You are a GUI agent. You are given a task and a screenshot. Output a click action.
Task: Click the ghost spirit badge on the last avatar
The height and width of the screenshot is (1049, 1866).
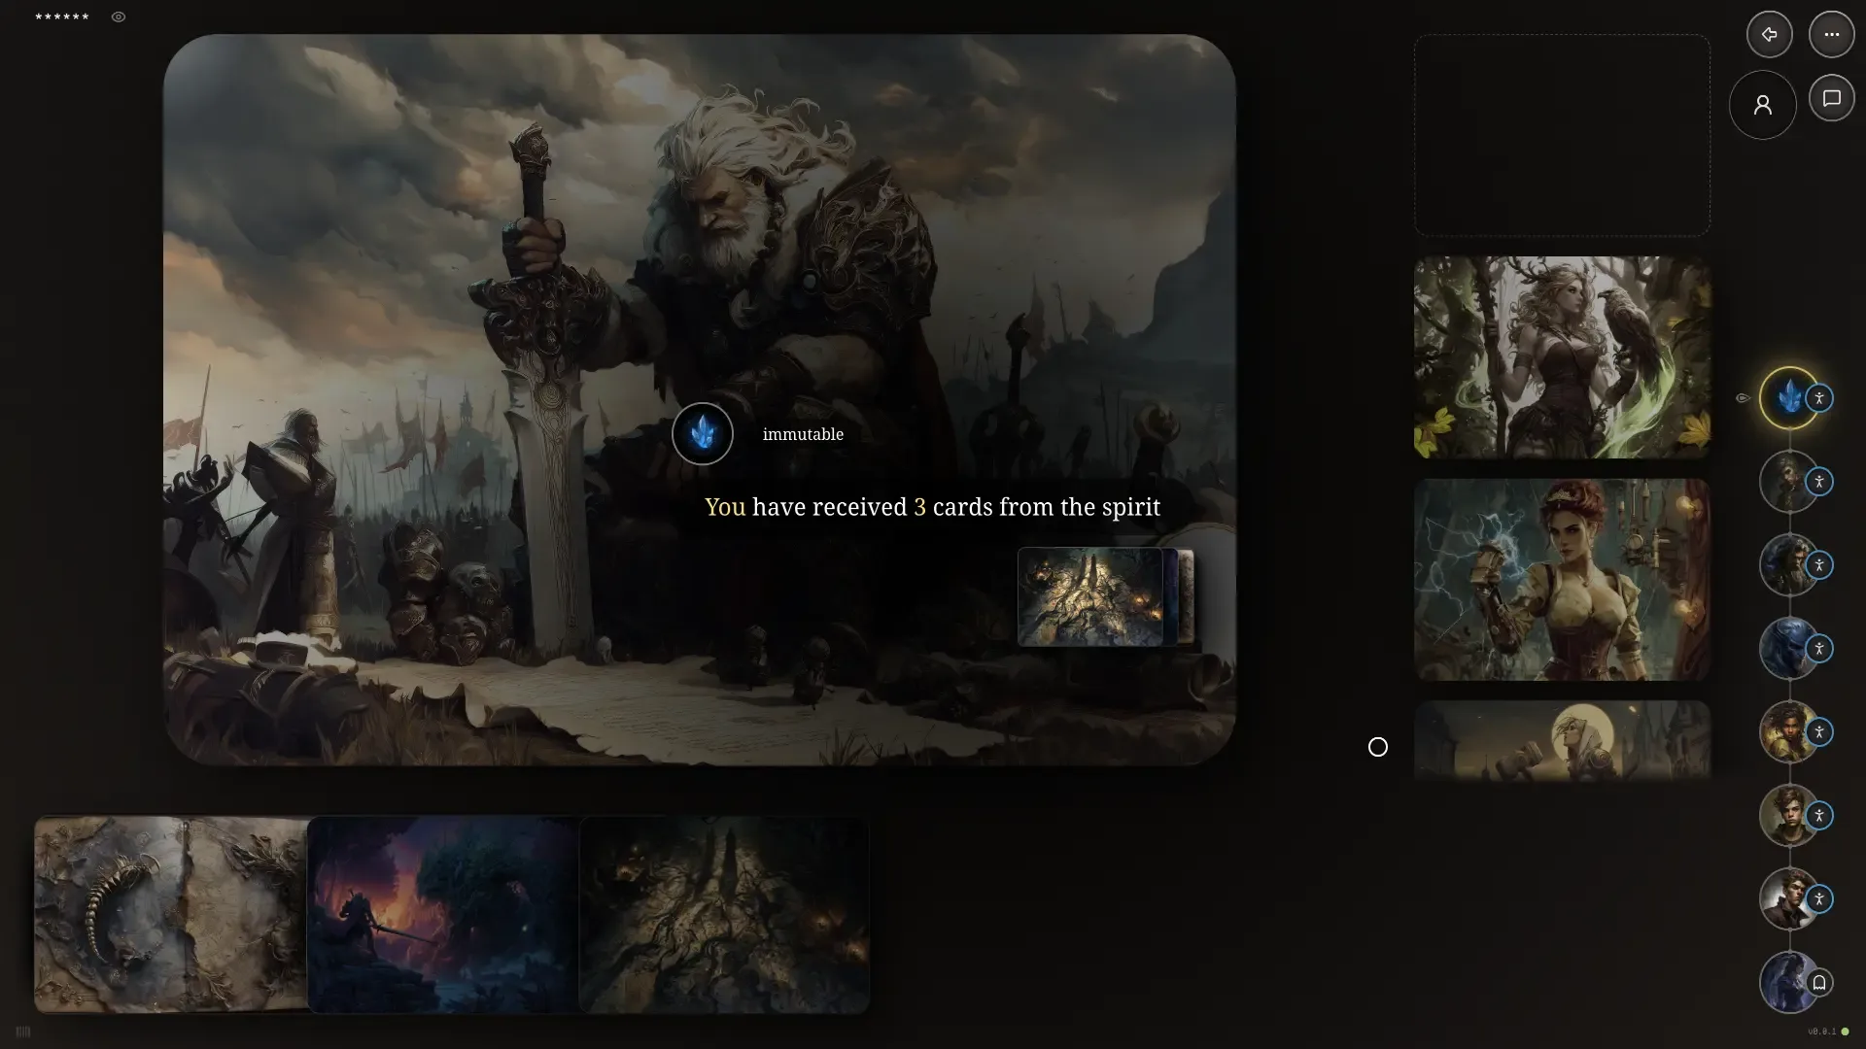1819,983
